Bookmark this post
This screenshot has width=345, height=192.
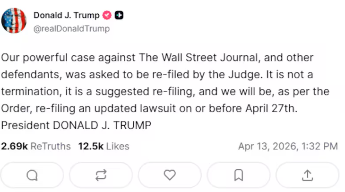click(239, 175)
